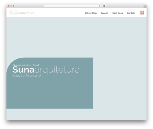Click the Sunaarquitetura hero heading
This screenshot has width=153, height=129.
point(46,70)
